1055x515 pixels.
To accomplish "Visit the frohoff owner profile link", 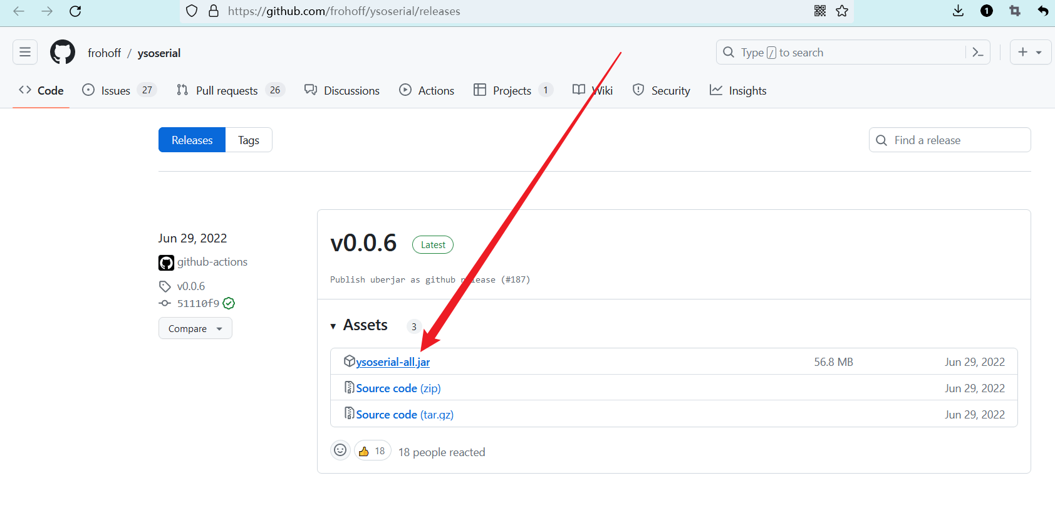I will click(x=104, y=53).
